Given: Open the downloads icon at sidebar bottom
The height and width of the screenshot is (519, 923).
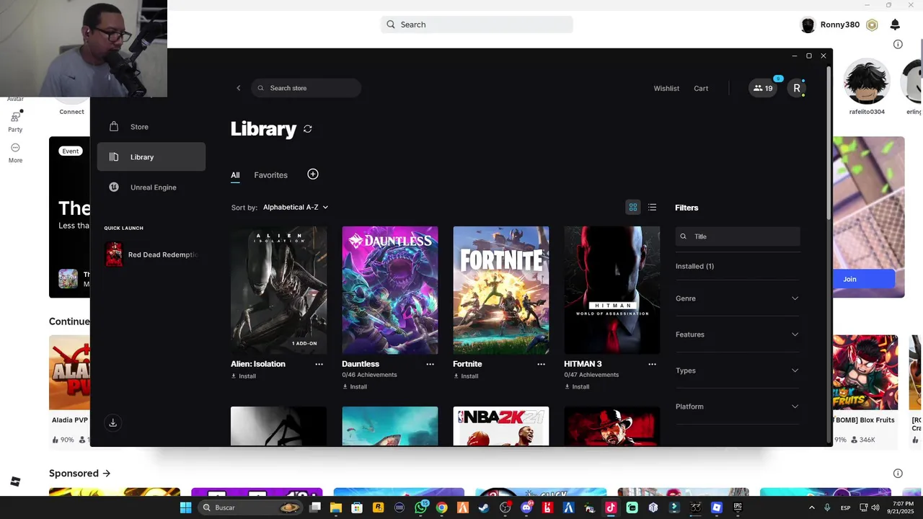Looking at the screenshot, I should [112, 422].
